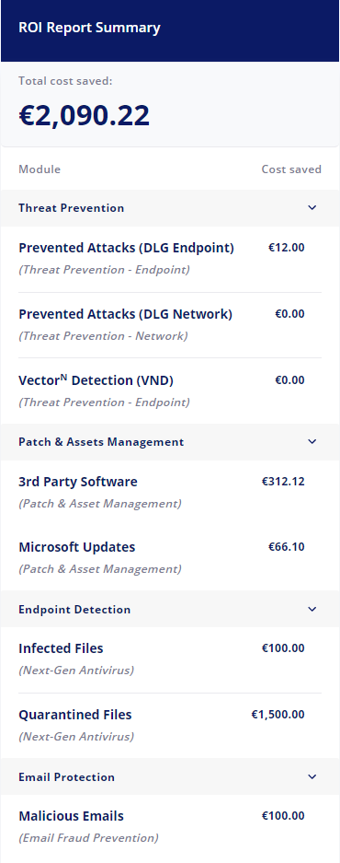Click the Module column header
Viewport: 340px width, 863px height.
coord(40,169)
